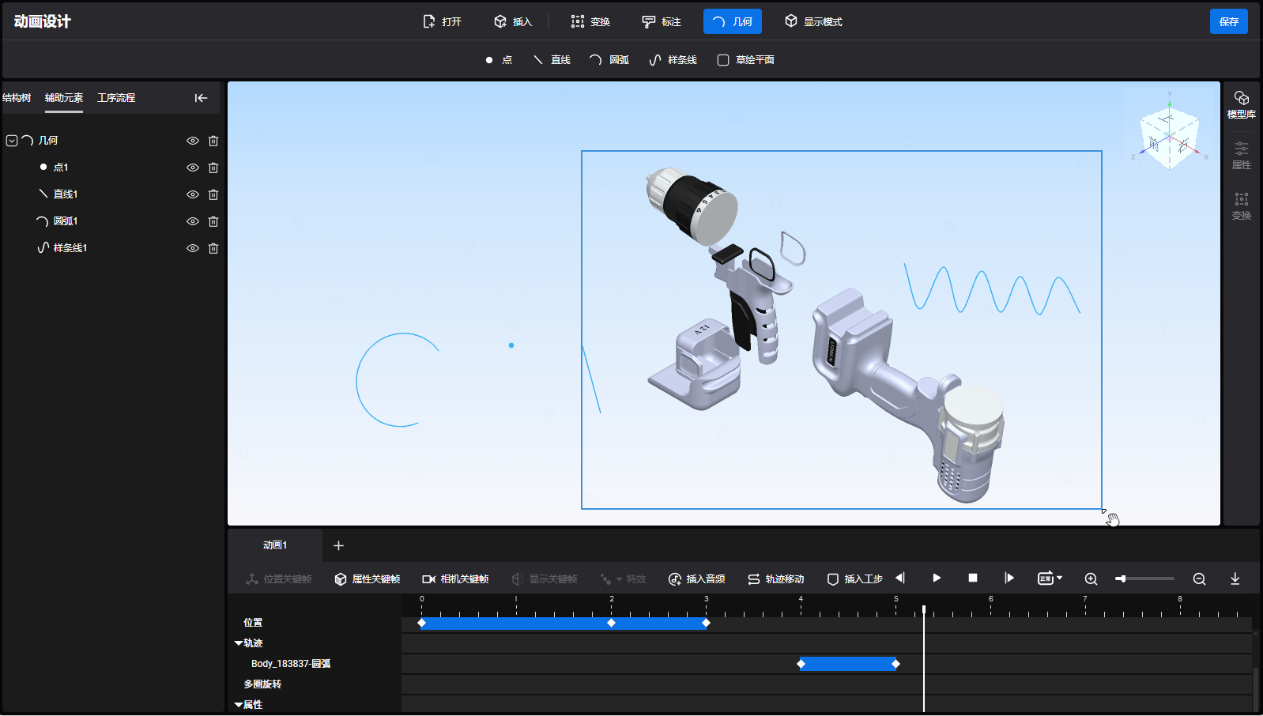Collapse the left side panel
The image size is (1263, 716).
[201, 98]
